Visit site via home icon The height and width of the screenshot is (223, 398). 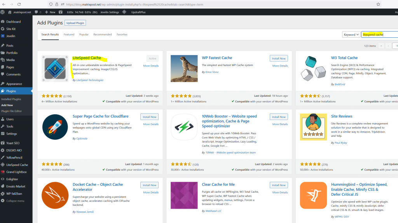(10, 12)
